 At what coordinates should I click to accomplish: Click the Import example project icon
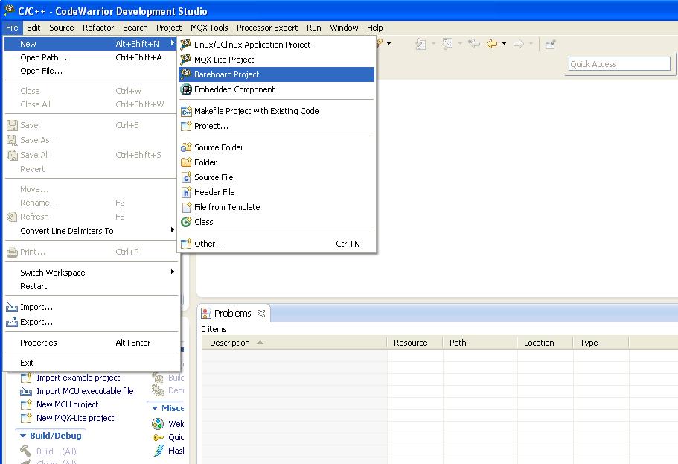tap(26, 378)
